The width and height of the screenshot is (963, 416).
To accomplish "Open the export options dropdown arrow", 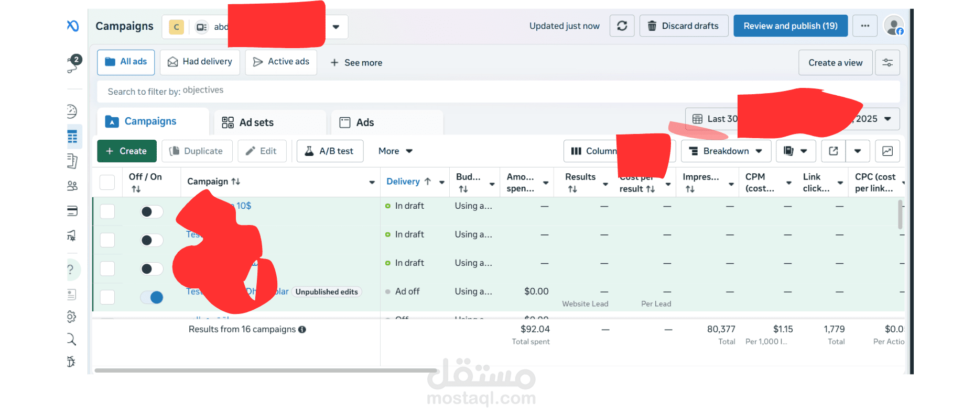I will pos(858,151).
